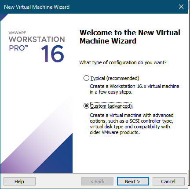The width and height of the screenshot is (190, 189).
Task: Click the 'Custom (advanced)' option label
Action: click(111, 106)
